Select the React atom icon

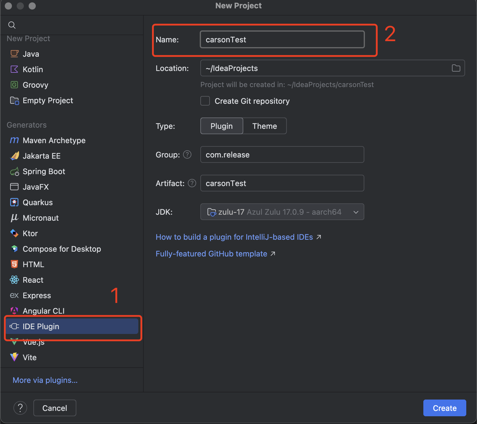click(14, 280)
